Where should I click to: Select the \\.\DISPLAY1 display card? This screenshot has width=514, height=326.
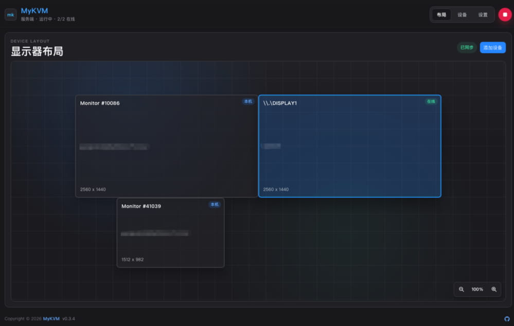pos(349,146)
